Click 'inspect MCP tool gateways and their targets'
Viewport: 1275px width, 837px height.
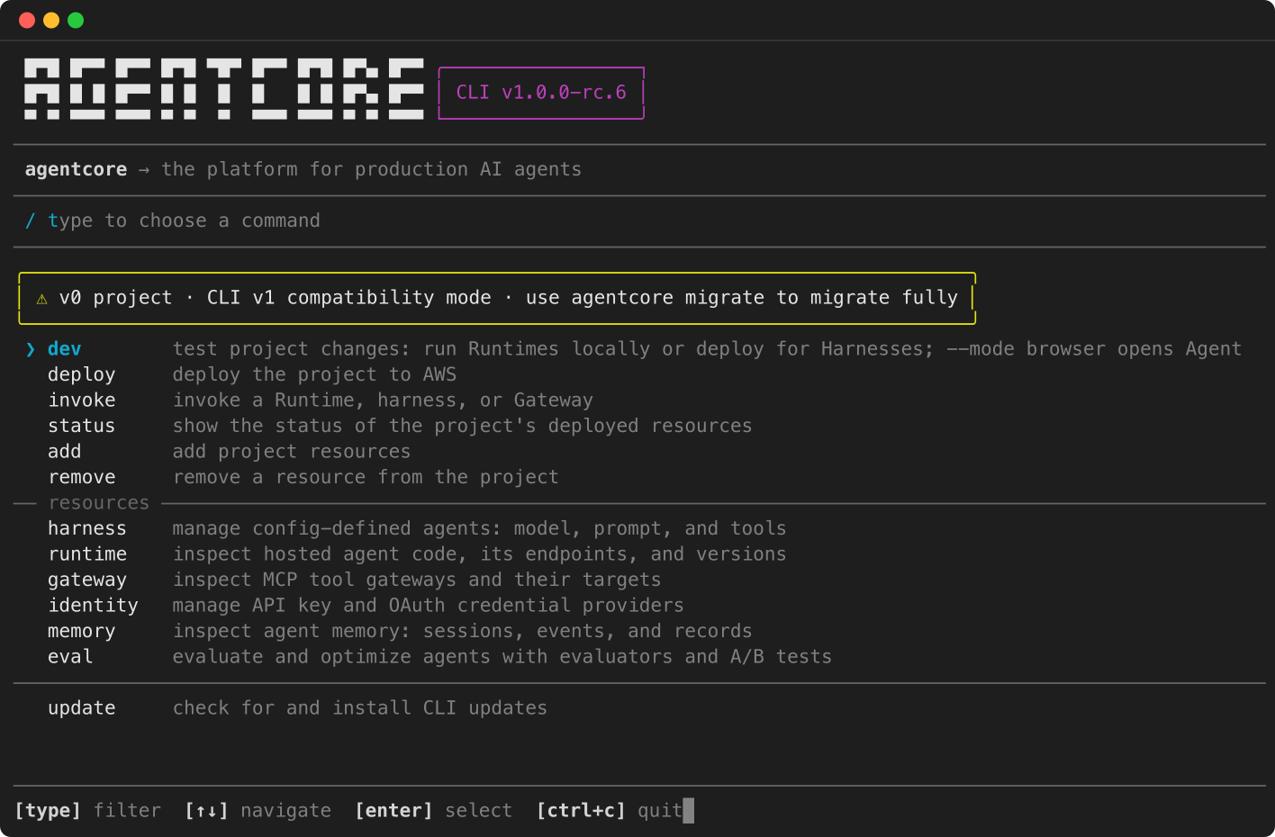[417, 580]
